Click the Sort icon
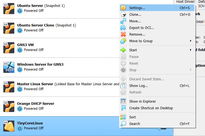The image size is (205, 136). 123,117
